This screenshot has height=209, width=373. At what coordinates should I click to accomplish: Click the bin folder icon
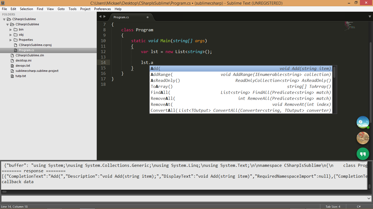(x=16, y=29)
